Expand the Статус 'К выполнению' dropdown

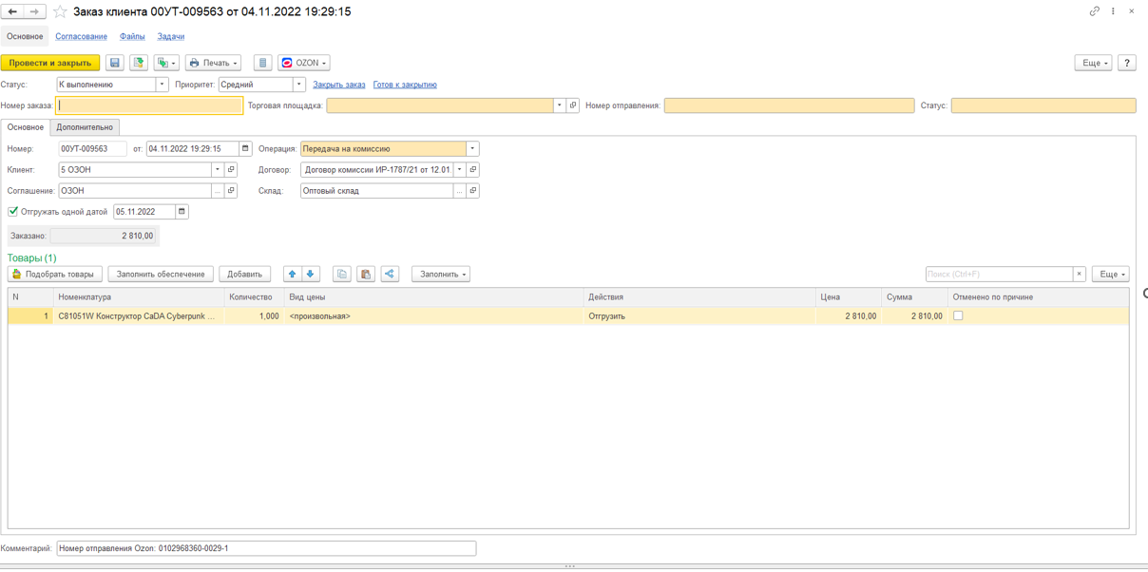162,85
